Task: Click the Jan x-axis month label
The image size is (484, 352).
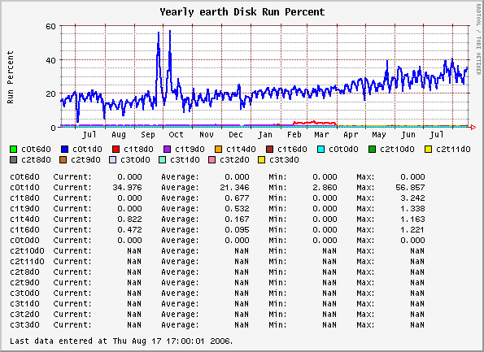Action: pyautogui.click(x=265, y=135)
